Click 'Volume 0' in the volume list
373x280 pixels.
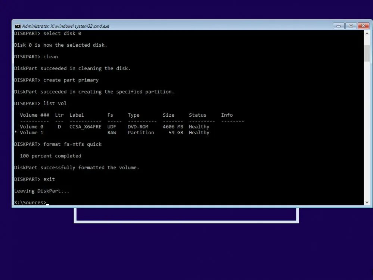(31, 127)
